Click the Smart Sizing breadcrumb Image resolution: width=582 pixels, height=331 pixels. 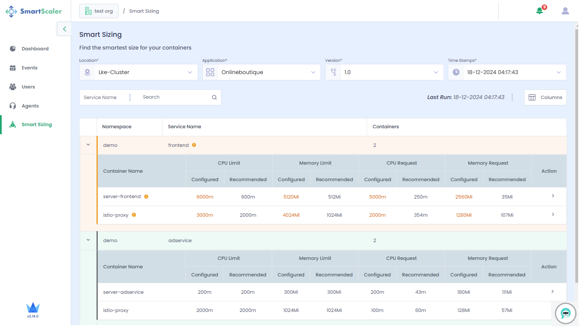(144, 11)
